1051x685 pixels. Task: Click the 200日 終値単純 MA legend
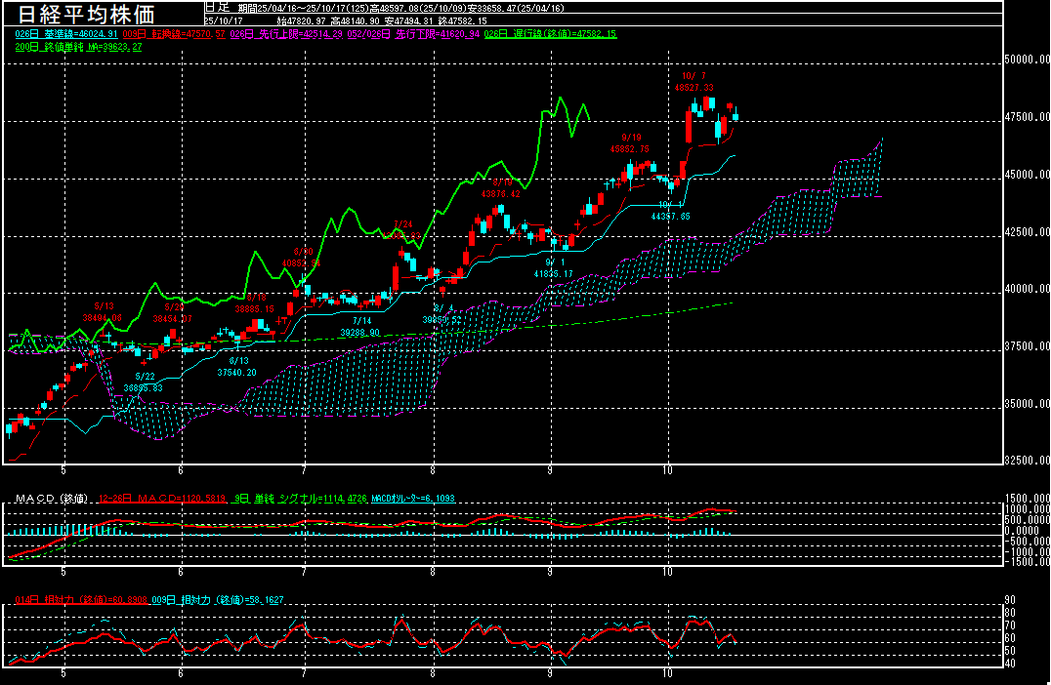point(78,46)
